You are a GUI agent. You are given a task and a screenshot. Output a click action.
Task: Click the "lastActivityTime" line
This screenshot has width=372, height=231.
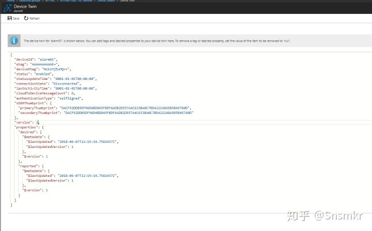(55, 88)
